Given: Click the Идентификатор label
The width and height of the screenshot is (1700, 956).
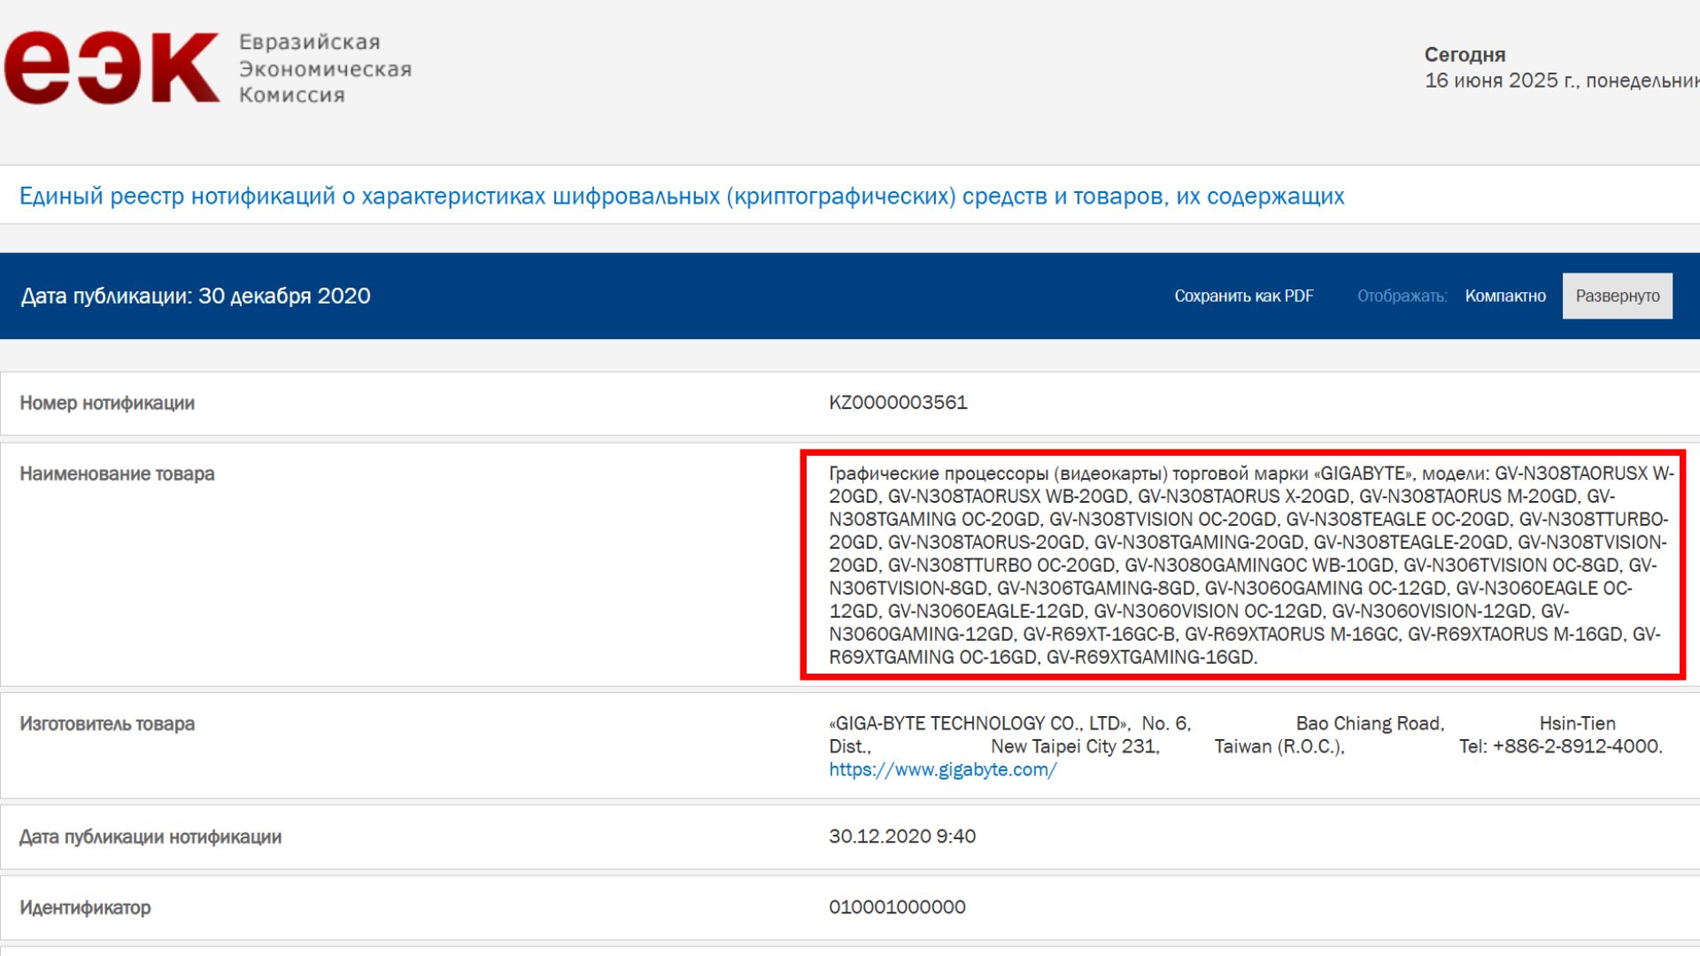Looking at the screenshot, I should click(85, 907).
